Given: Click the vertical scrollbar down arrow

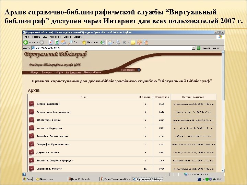Looking at the screenshot, I should [223, 171].
